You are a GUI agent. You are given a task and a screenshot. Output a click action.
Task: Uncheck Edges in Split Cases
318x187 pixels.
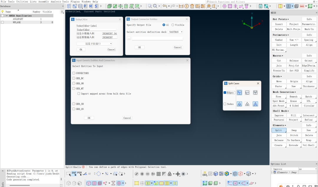(x=225, y=92)
